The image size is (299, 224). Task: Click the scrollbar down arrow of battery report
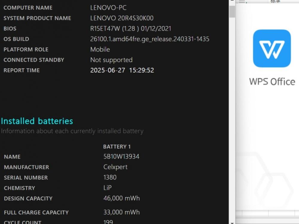point(232,223)
